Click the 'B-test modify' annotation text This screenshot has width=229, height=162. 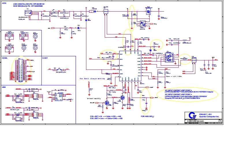point(94,98)
